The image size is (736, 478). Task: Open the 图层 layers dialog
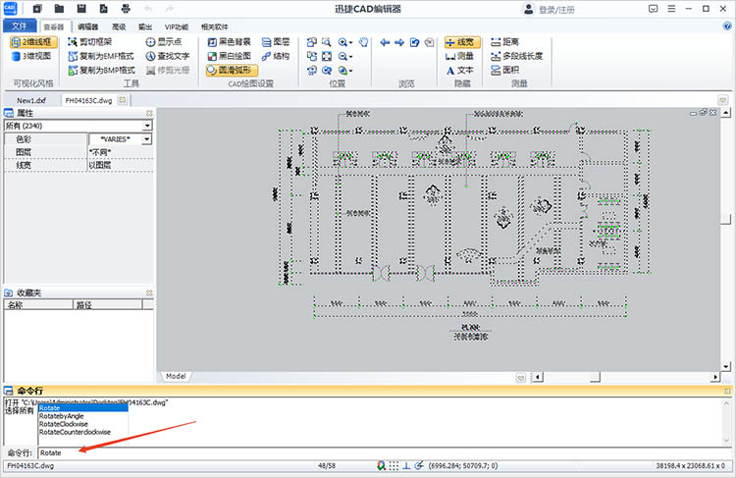point(276,42)
